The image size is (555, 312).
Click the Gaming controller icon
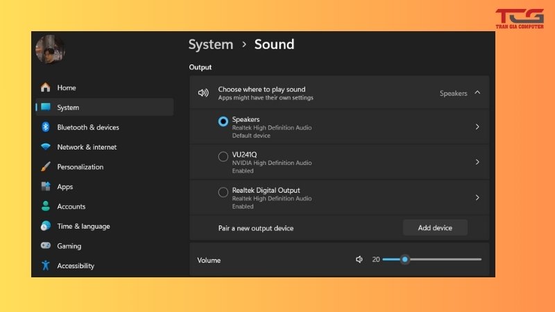pyautogui.click(x=46, y=246)
